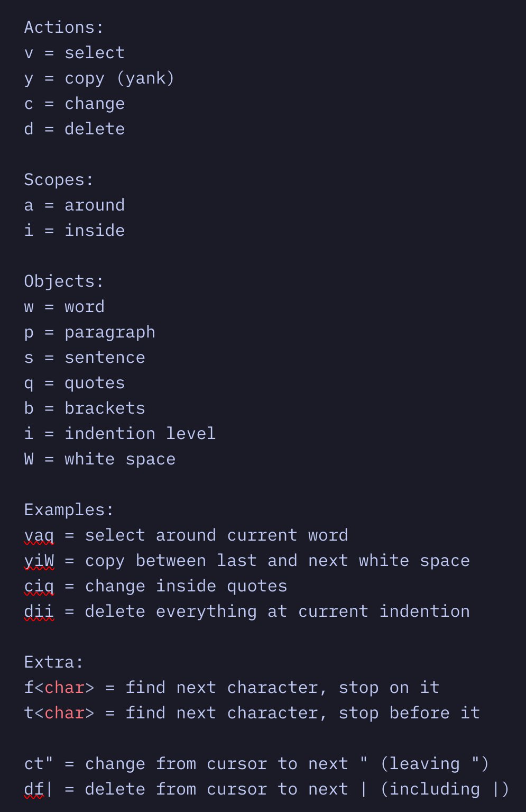Click the misspelled word "vaq" in Examples
This screenshot has height=812, width=526.
tap(39, 535)
